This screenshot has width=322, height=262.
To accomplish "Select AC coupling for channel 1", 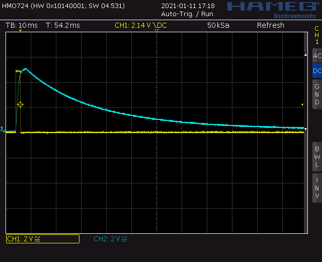I will [x=317, y=56].
